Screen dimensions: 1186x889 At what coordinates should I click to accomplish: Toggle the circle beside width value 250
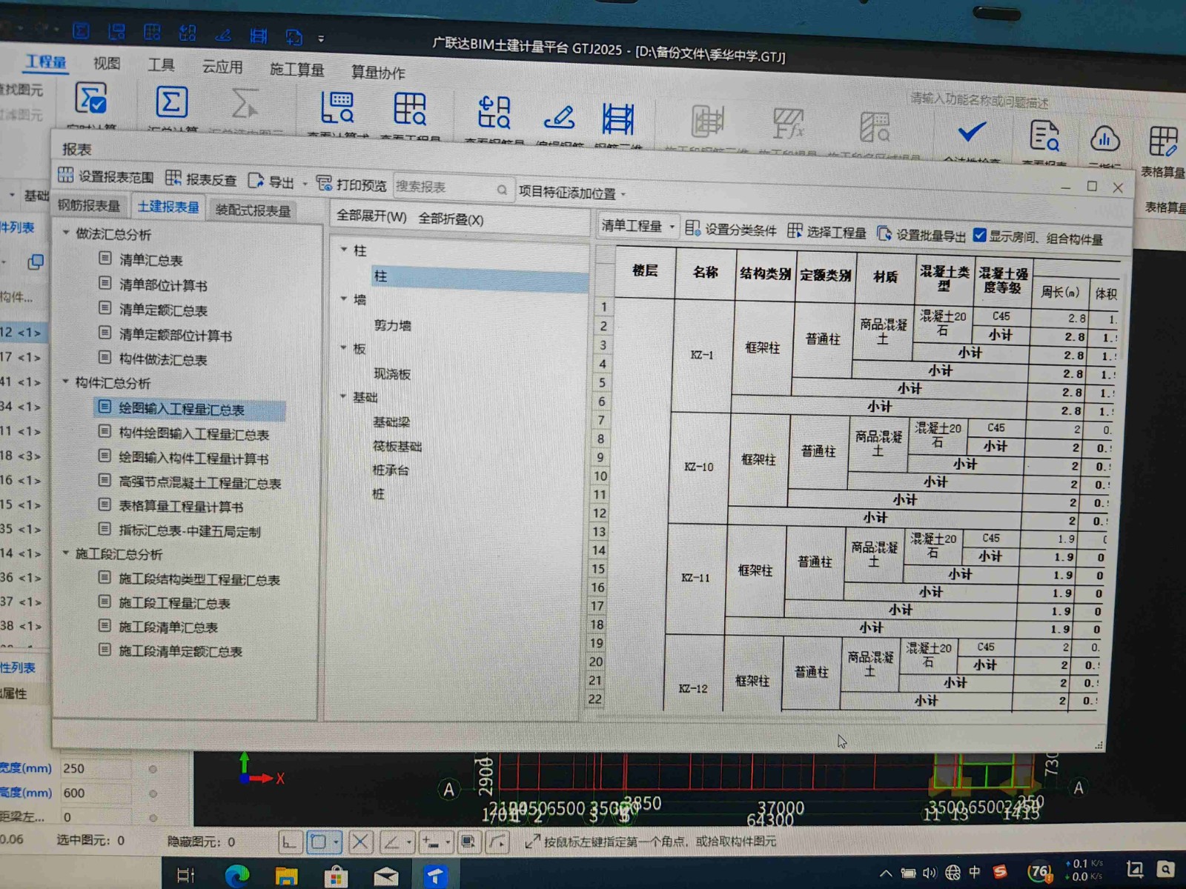pos(153,769)
